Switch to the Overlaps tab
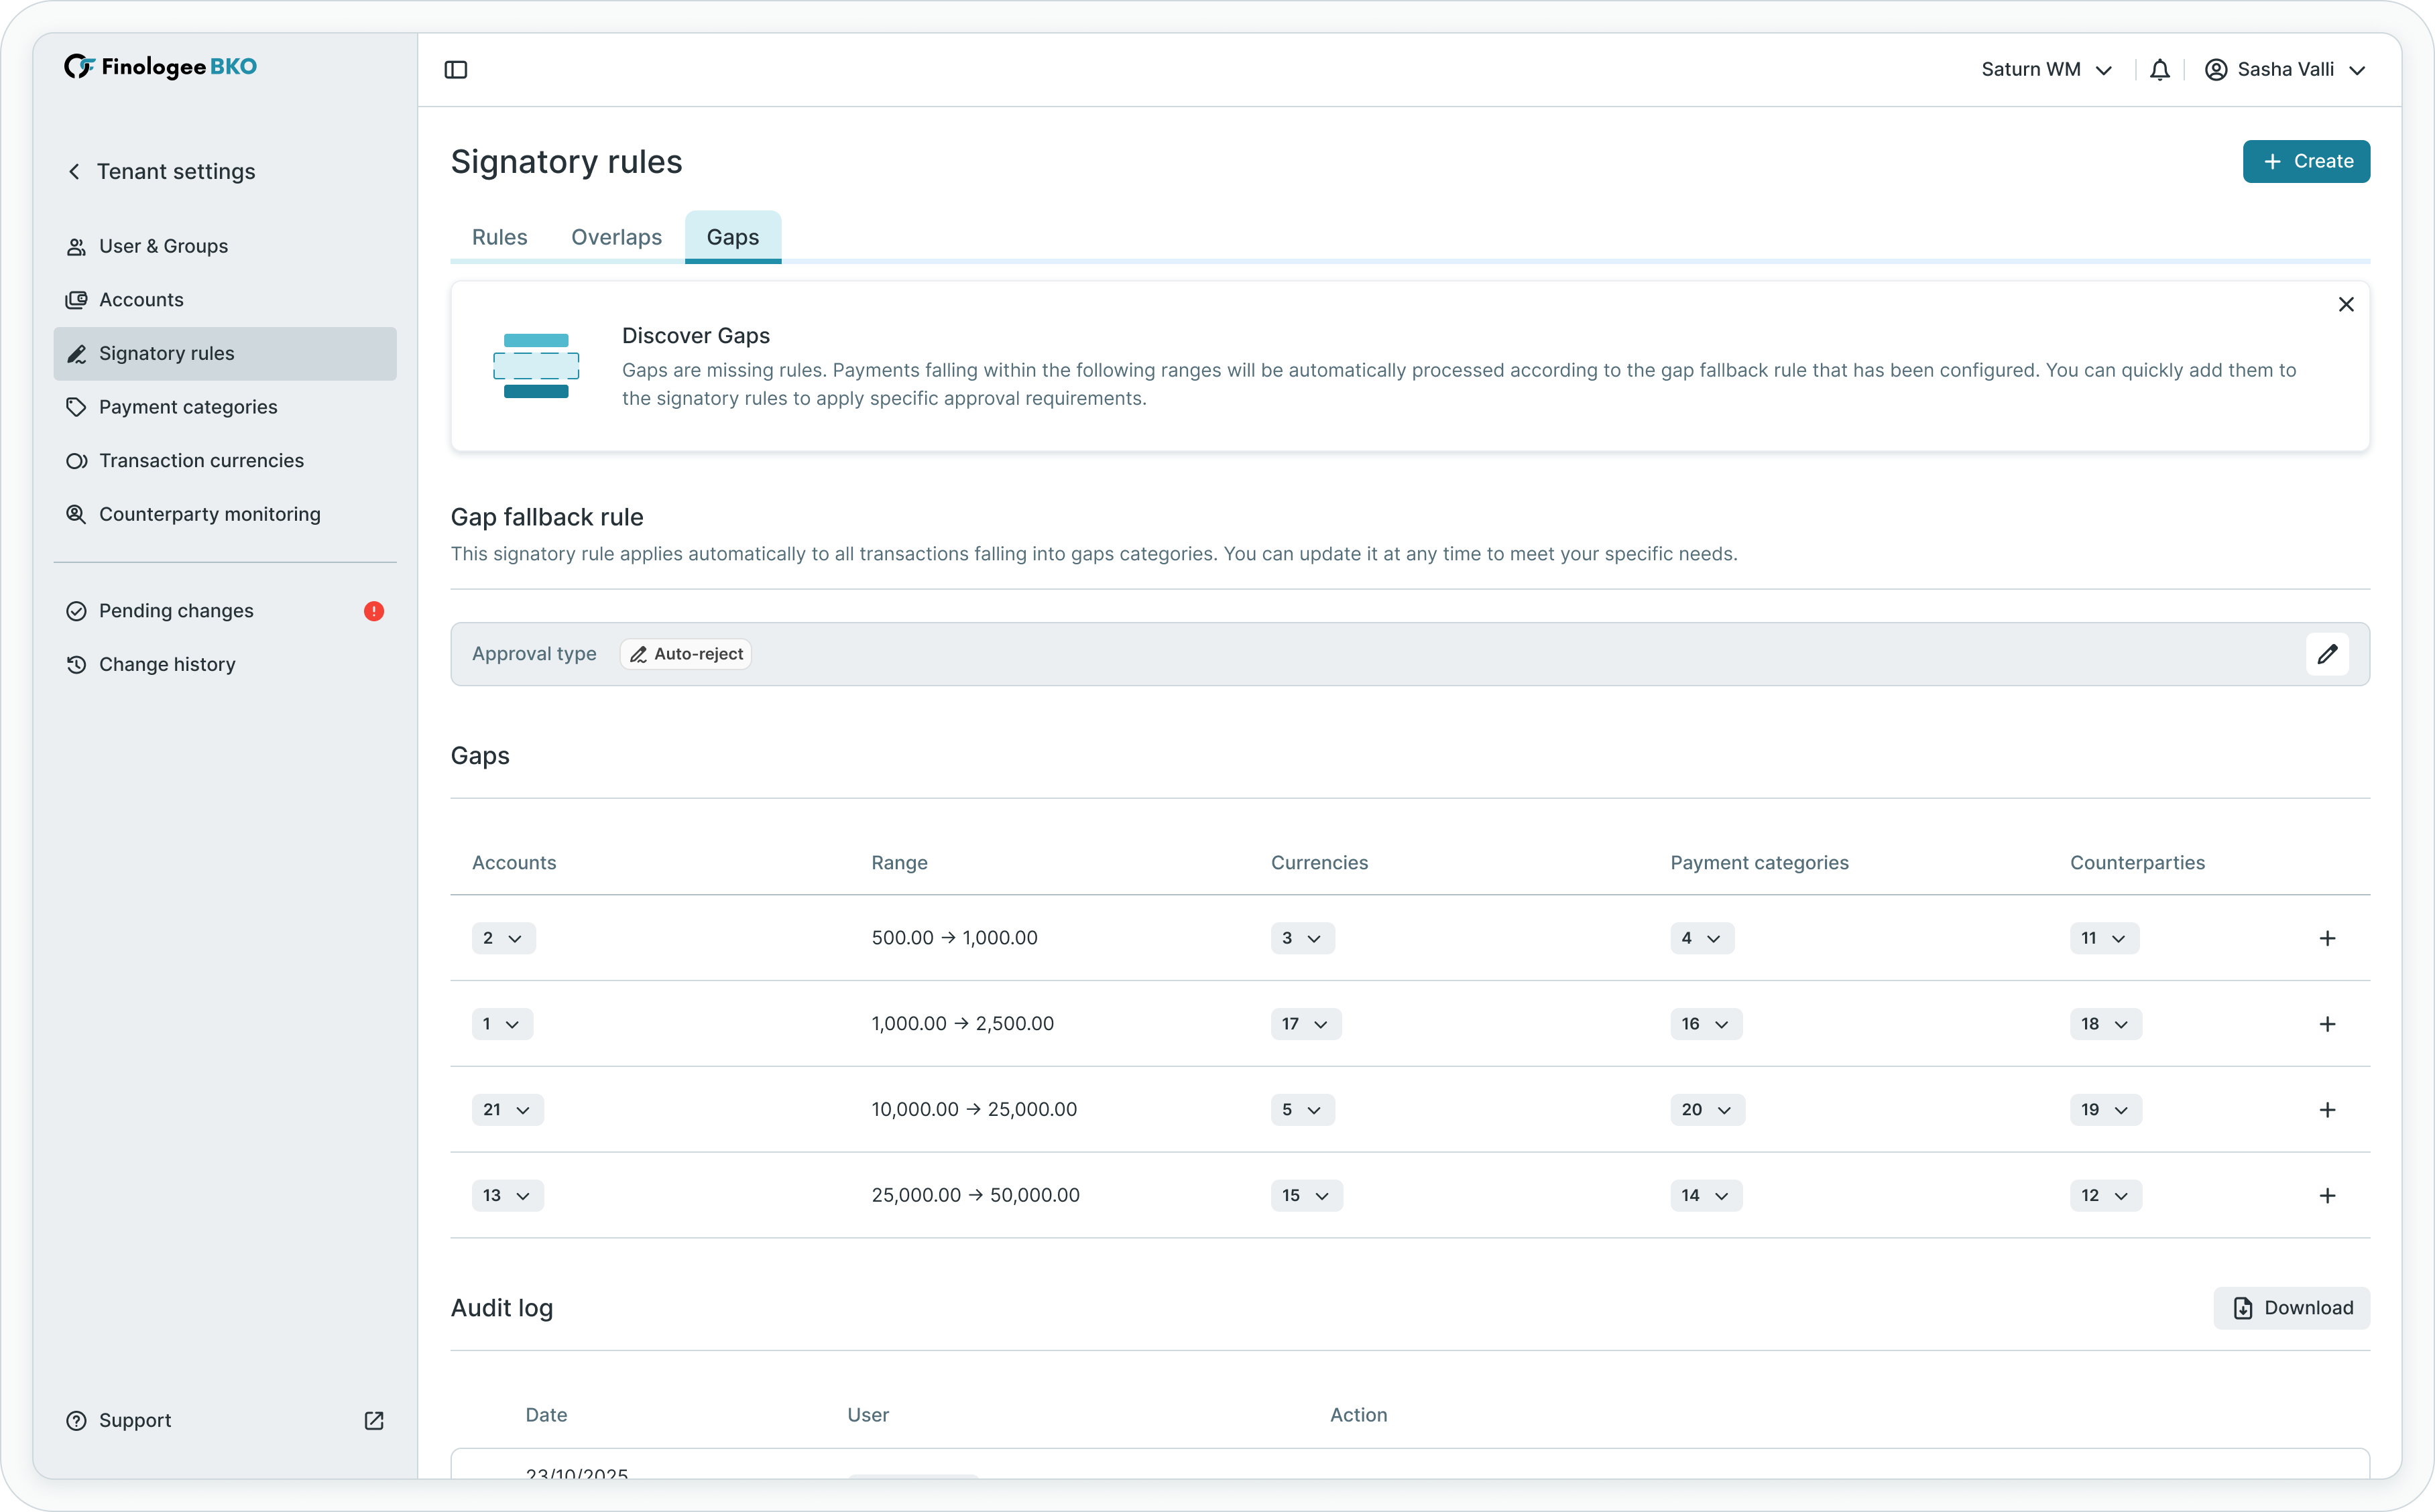 coord(616,237)
